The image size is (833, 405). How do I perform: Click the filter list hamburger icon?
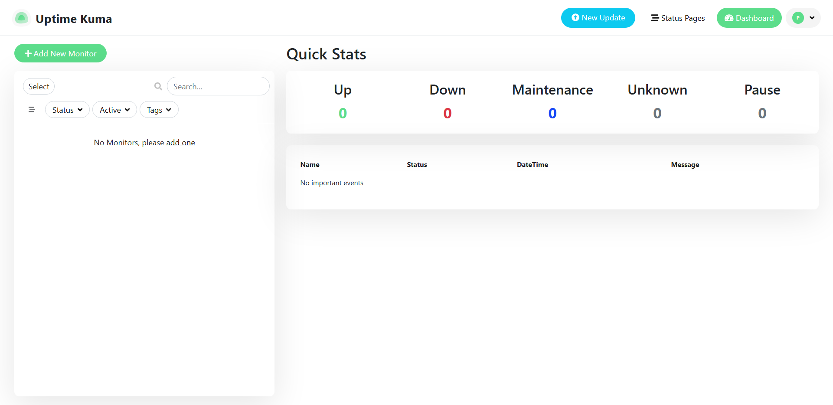32,110
